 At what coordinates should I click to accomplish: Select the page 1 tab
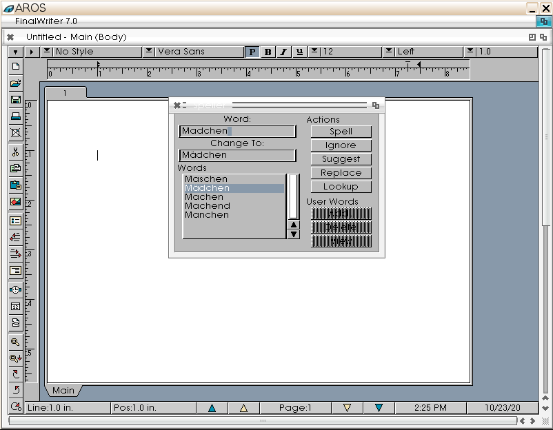pos(65,93)
